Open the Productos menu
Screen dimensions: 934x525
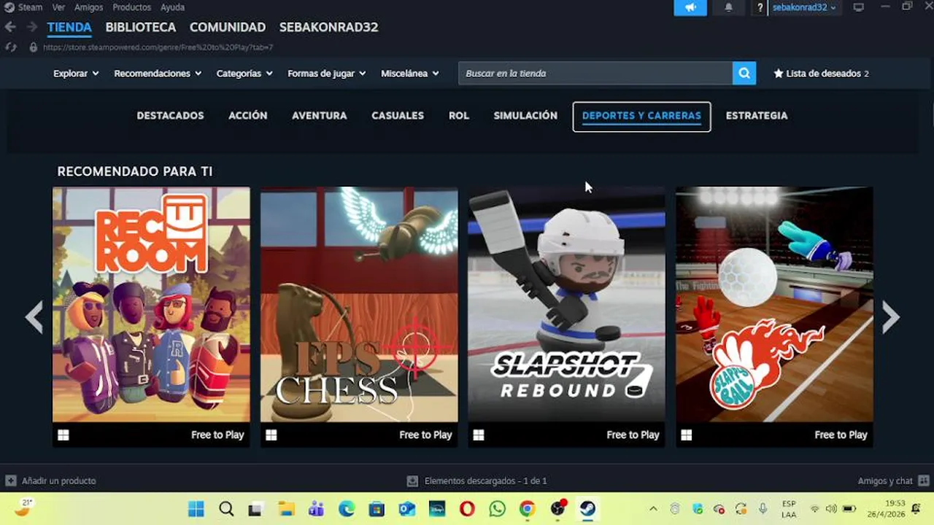pyautogui.click(x=131, y=7)
